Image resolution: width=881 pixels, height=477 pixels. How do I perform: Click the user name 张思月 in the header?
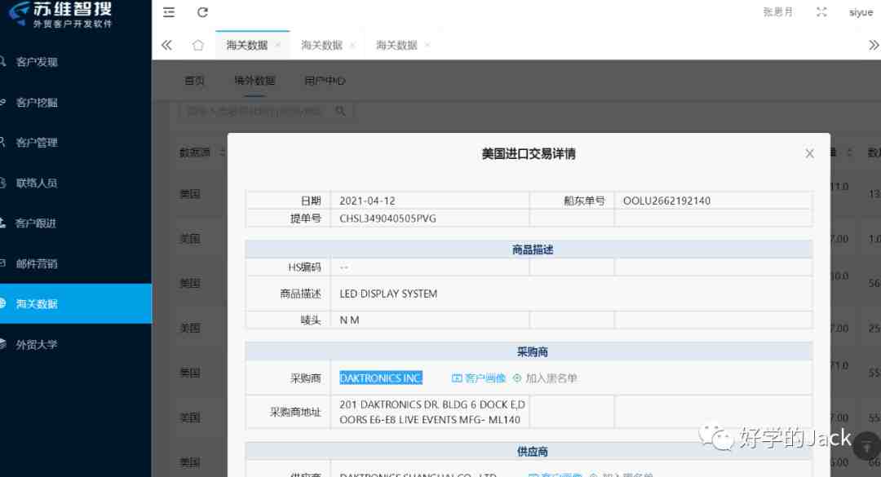[777, 12]
